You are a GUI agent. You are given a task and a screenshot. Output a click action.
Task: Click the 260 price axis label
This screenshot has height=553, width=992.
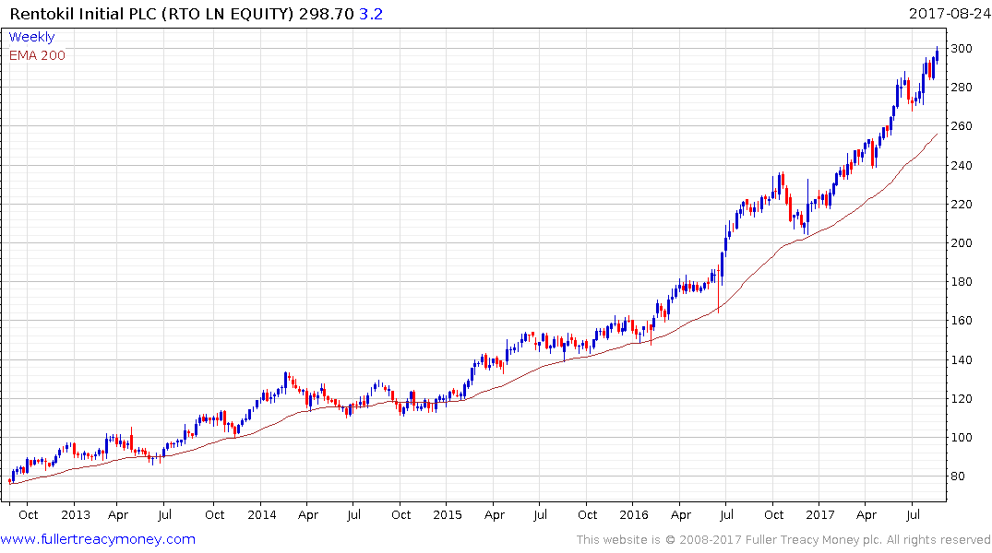tap(961, 126)
